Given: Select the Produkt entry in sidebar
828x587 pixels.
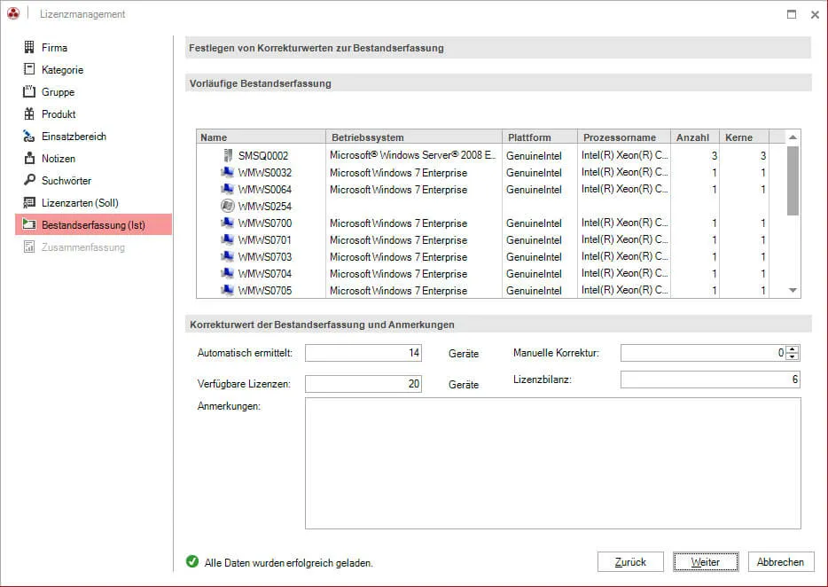Looking at the screenshot, I should (59, 114).
